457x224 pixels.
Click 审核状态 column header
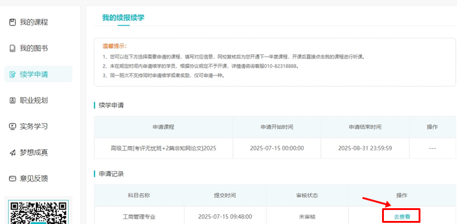coord(307,195)
